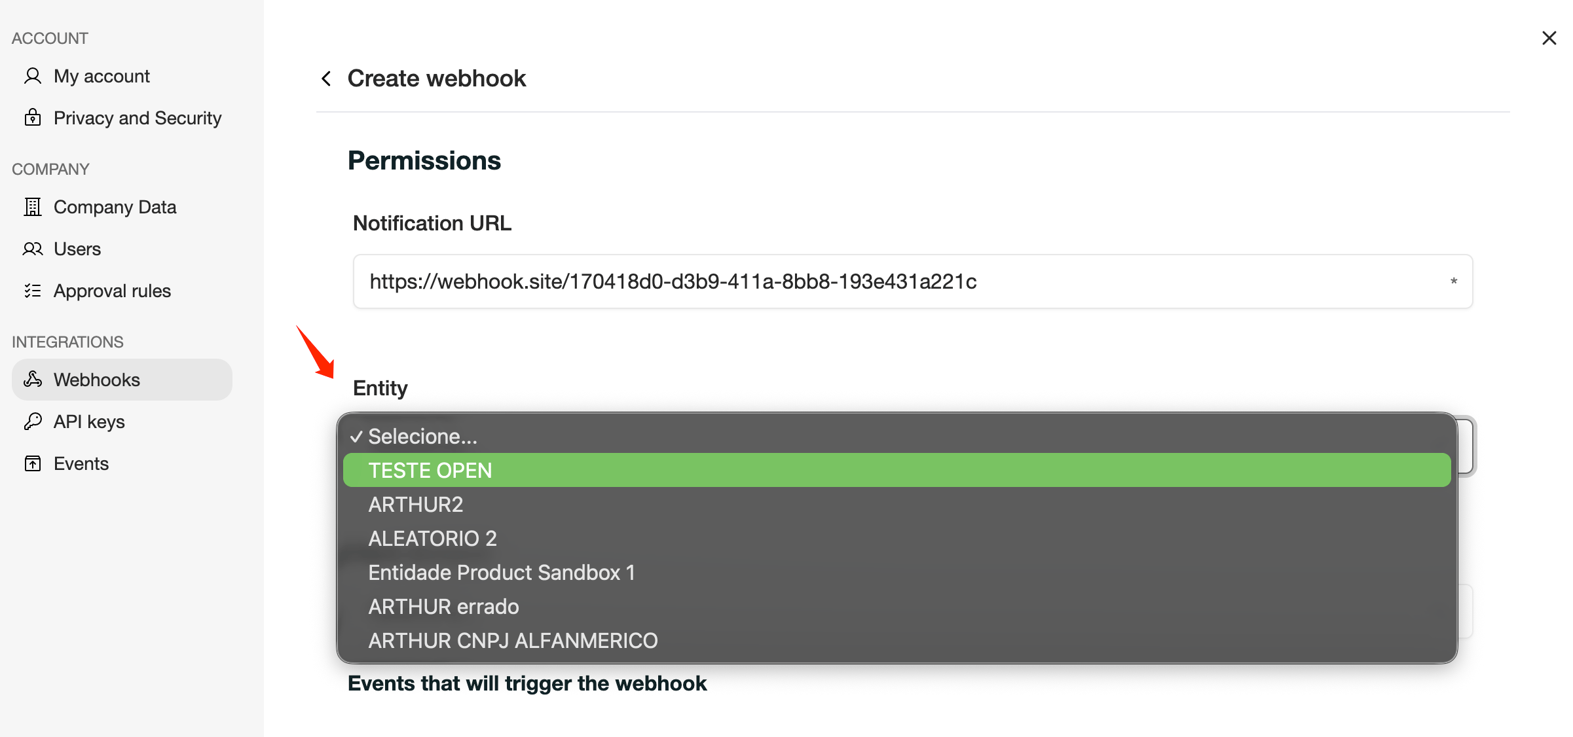Choose ARTHUR errado from the list
The image size is (1573, 737).
pos(897,607)
